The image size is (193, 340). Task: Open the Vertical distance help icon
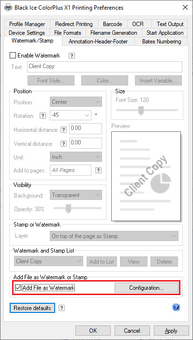(x=63, y=143)
